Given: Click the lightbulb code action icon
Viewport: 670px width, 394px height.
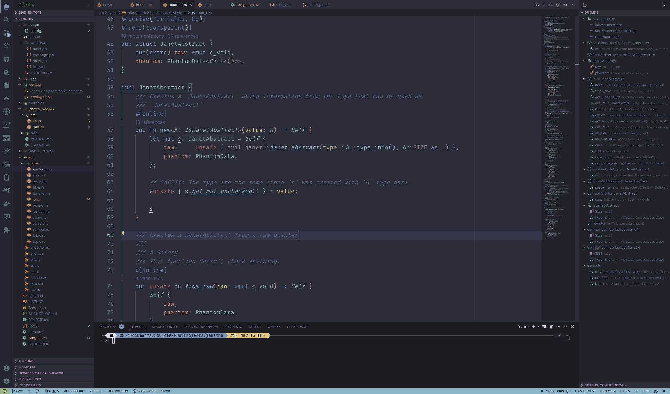Looking at the screenshot, I should pyautogui.click(x=123, y=233).
